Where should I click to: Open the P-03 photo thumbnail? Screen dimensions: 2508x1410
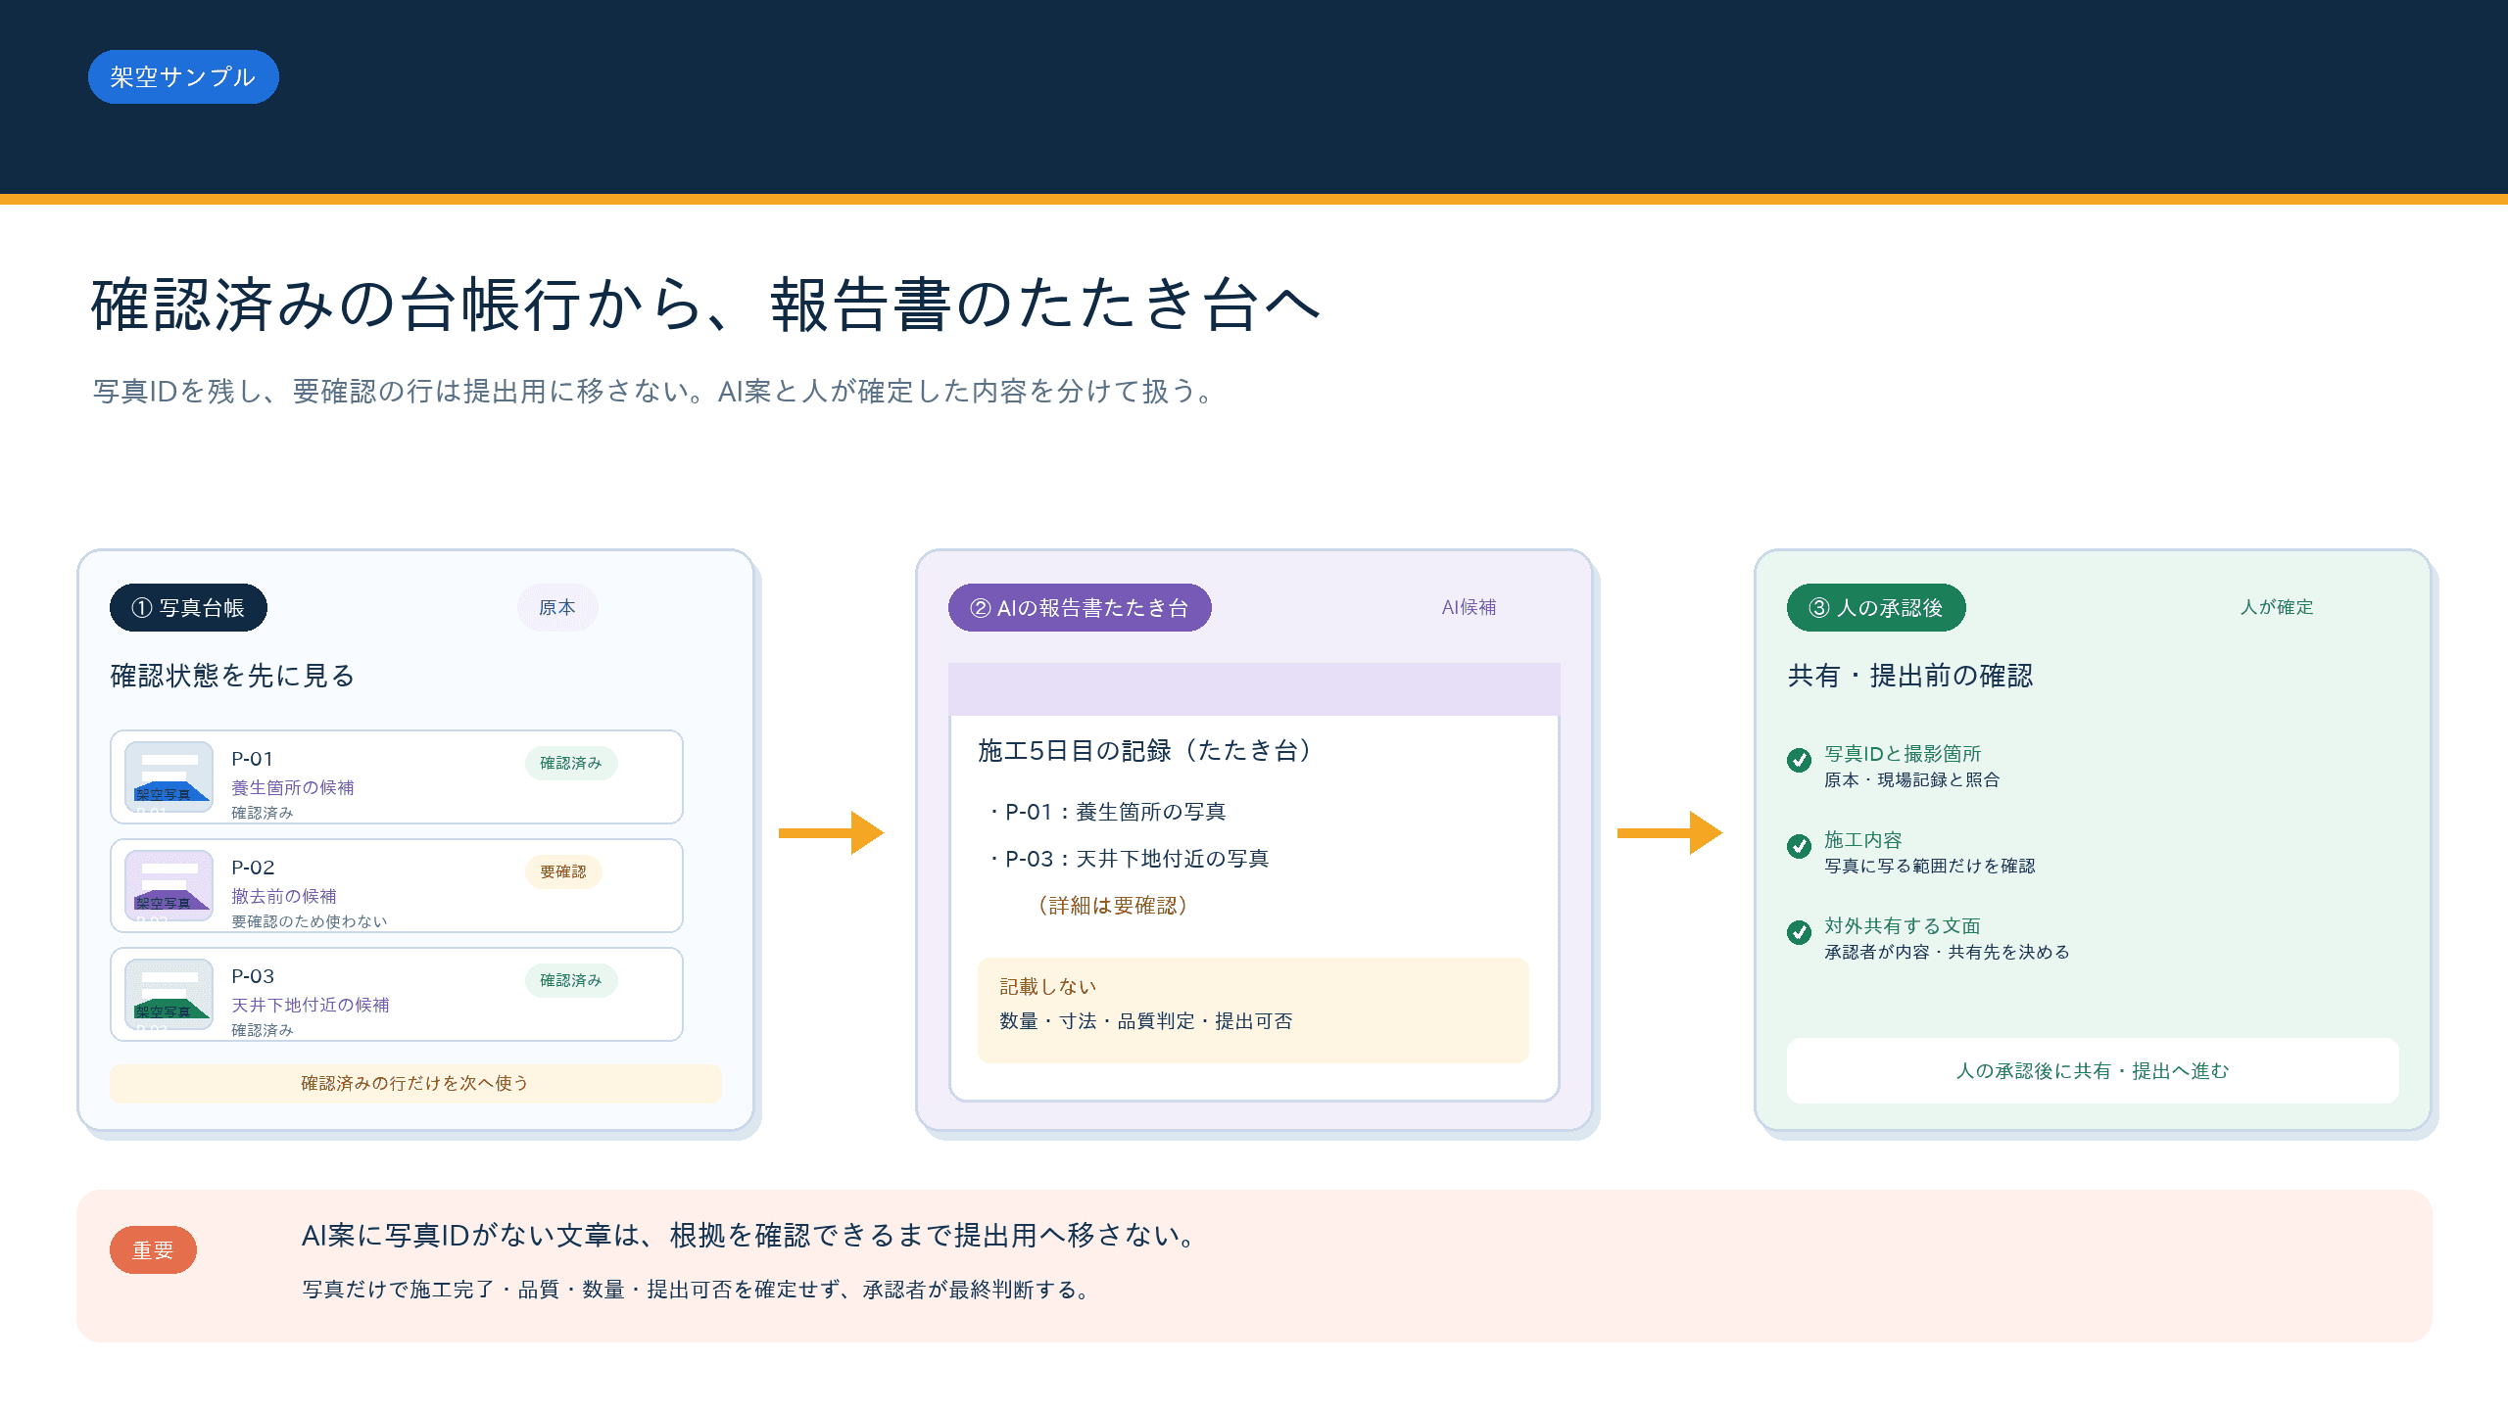169,994
